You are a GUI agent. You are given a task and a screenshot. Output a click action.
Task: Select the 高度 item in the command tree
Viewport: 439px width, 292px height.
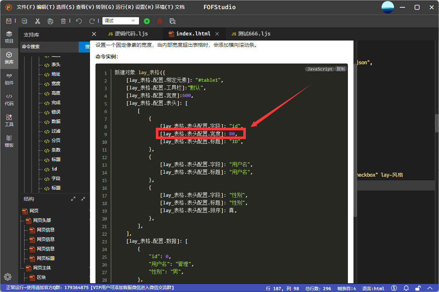coord(56,93)
